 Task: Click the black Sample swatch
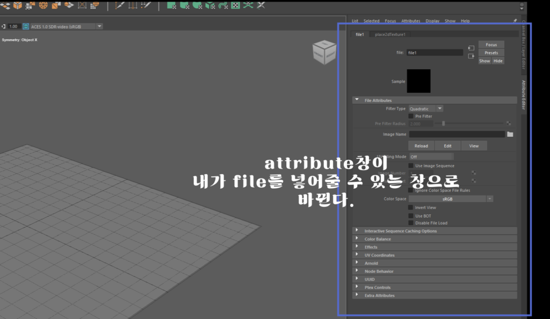[x=418, y=81]
